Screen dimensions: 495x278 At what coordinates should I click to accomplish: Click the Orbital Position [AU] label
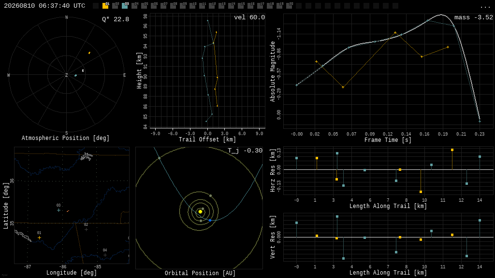pos(200,273)
